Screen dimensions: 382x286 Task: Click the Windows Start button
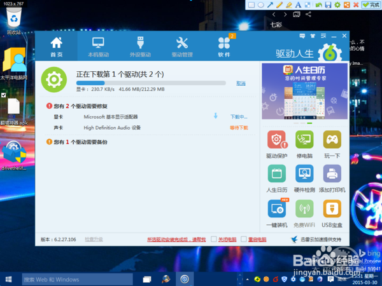point(9,279)
